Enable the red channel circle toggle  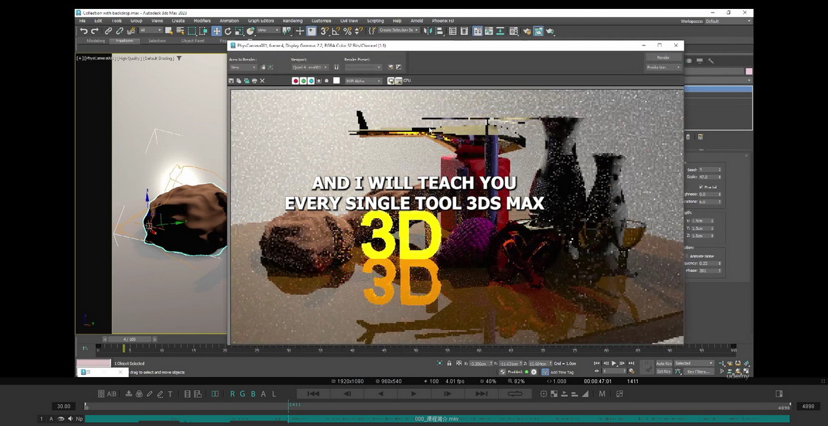296,81
